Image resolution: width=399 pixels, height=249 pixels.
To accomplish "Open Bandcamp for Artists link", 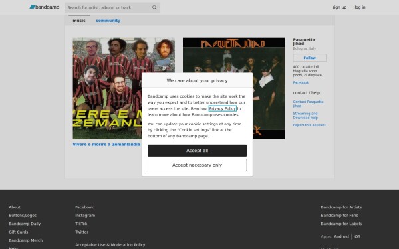I will (341, 207).
